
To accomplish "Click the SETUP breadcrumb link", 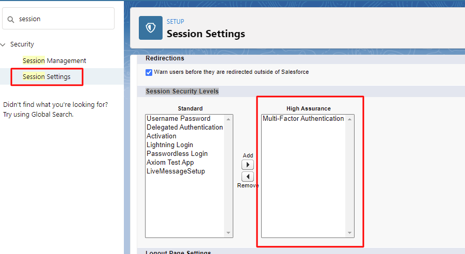I will click(x=175, y=22).
